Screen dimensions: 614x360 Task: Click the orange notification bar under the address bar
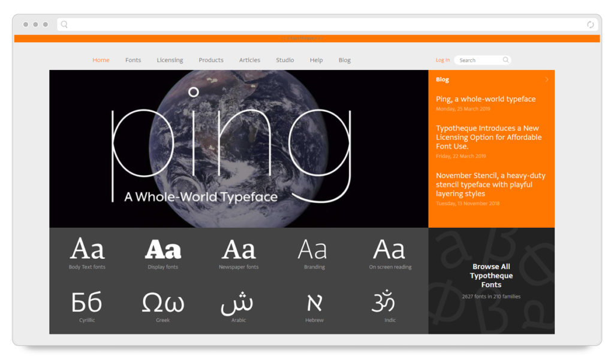click(x=307, y=38)
